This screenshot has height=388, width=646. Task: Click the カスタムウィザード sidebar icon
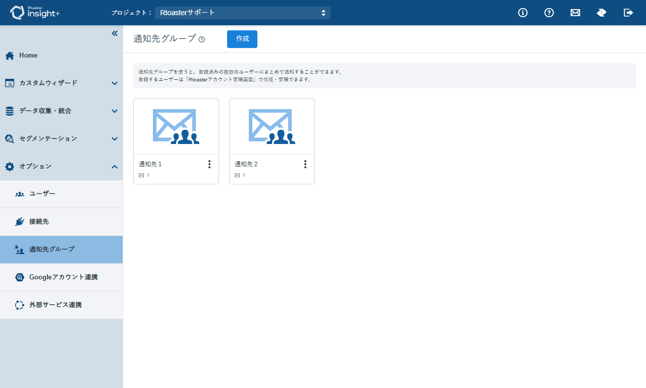[10, 83]
